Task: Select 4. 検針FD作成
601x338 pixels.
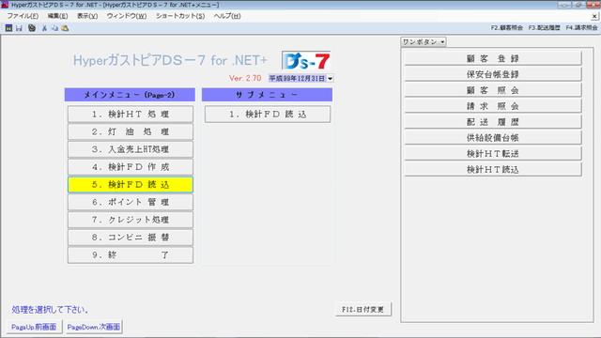Action: 131,167
